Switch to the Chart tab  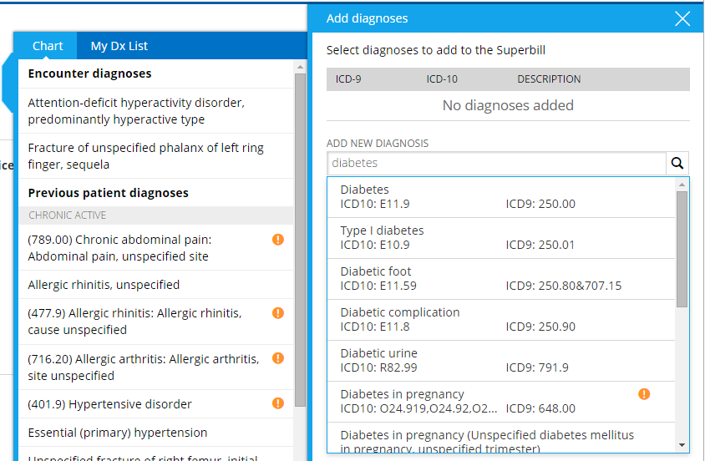(48, 46)
